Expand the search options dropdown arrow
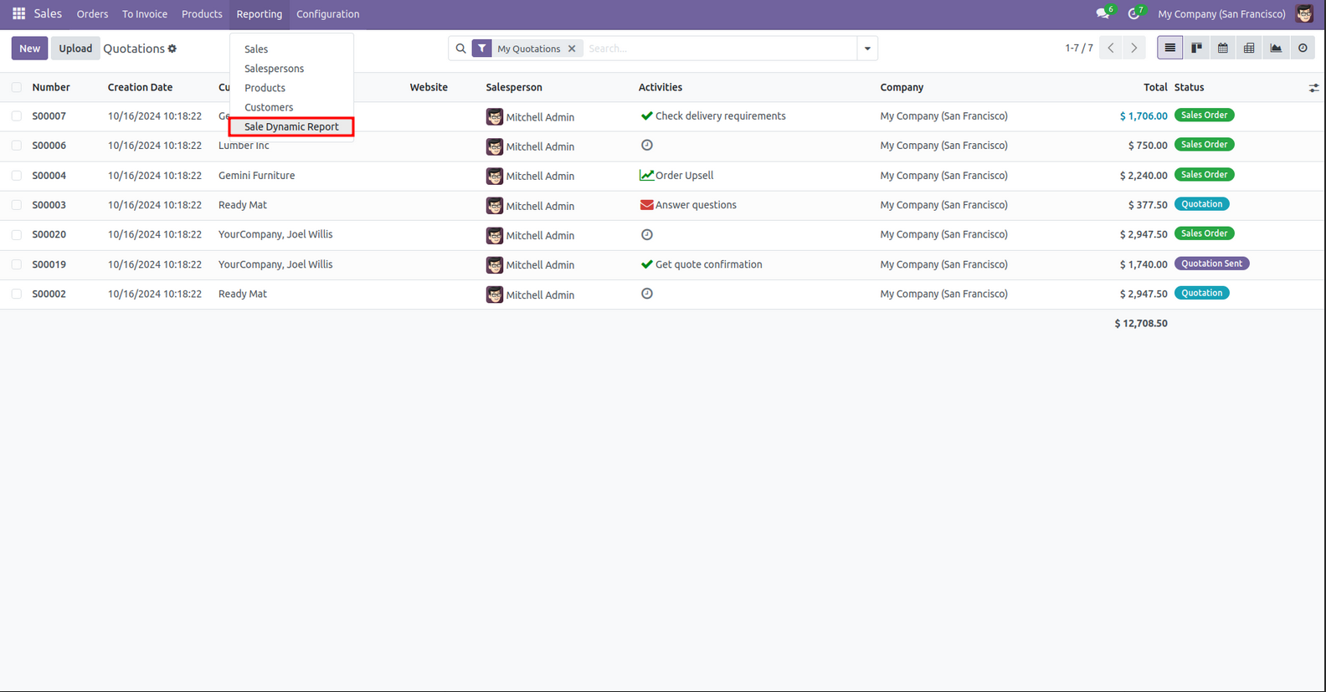This screenshot has height=692, width=1326. [867, 49]
